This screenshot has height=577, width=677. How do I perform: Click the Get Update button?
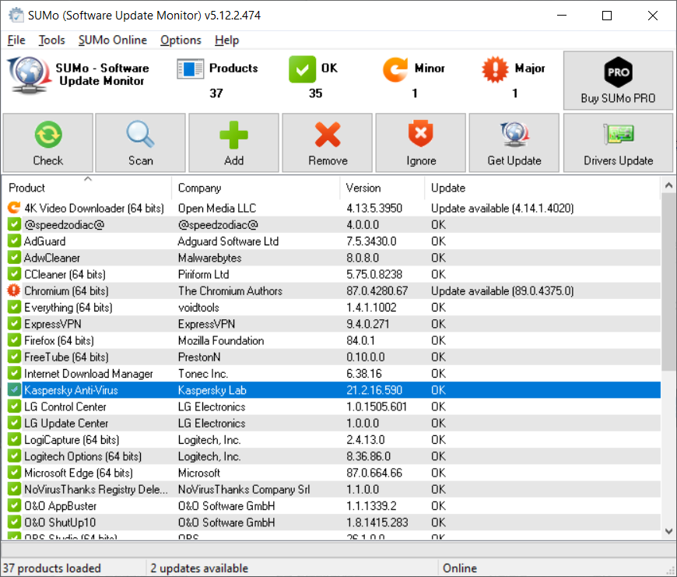tap(514, 143)
